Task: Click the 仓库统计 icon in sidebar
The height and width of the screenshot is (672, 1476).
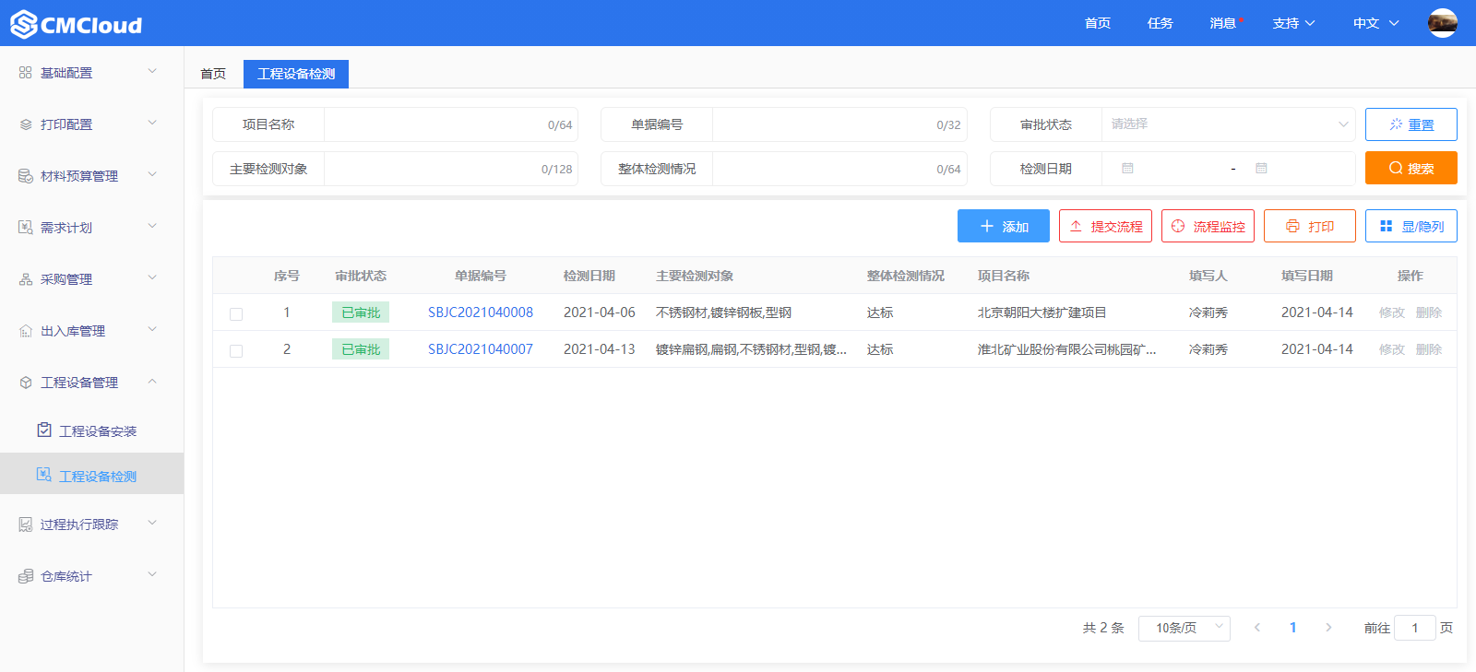Action: (25, 575)
